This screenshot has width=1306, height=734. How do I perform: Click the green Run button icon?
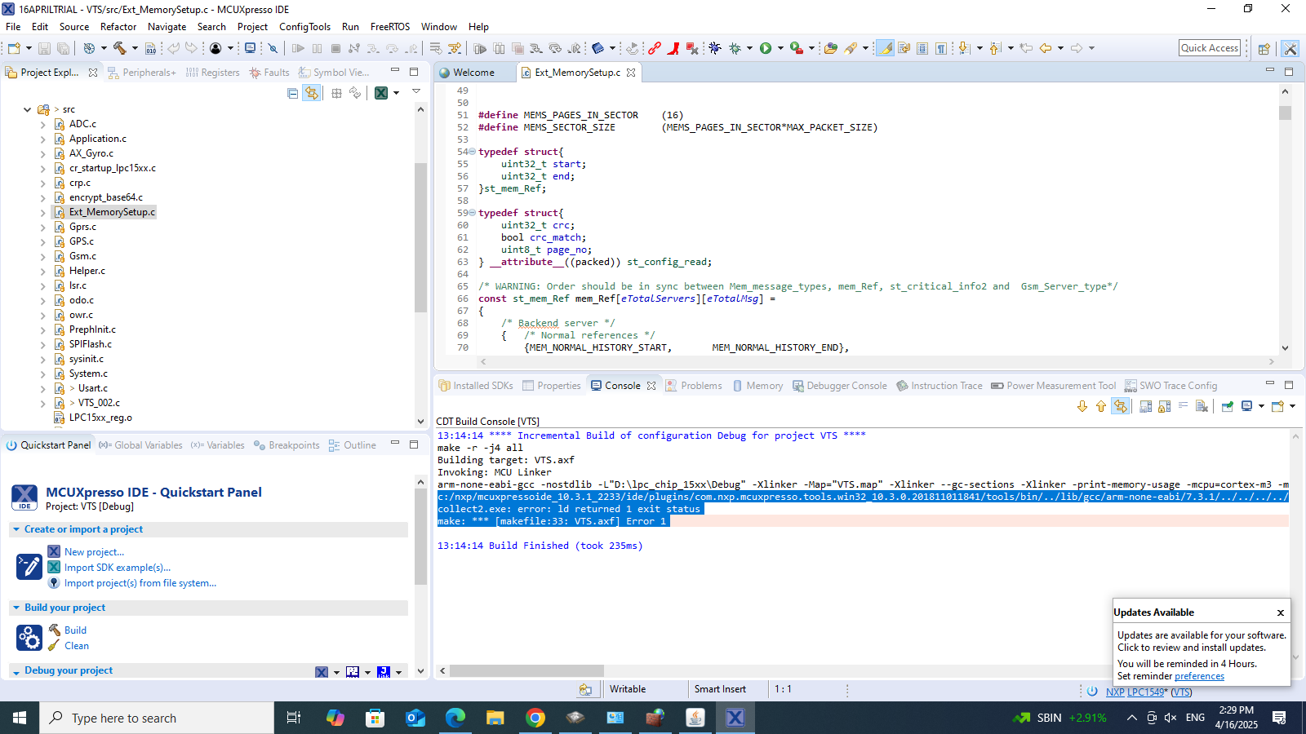point(766,48)
